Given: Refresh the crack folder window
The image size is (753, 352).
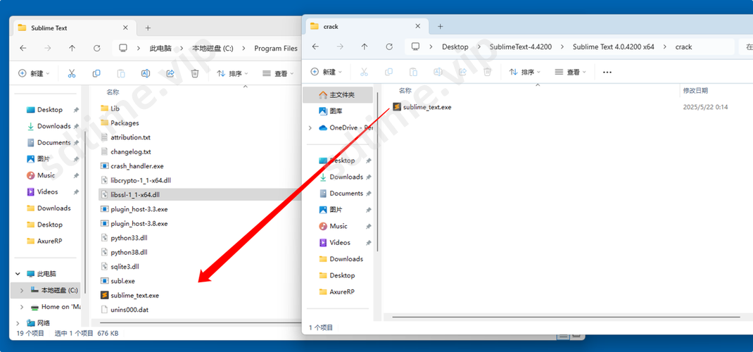Looking at the screenshot, I should tap(389, 46).
